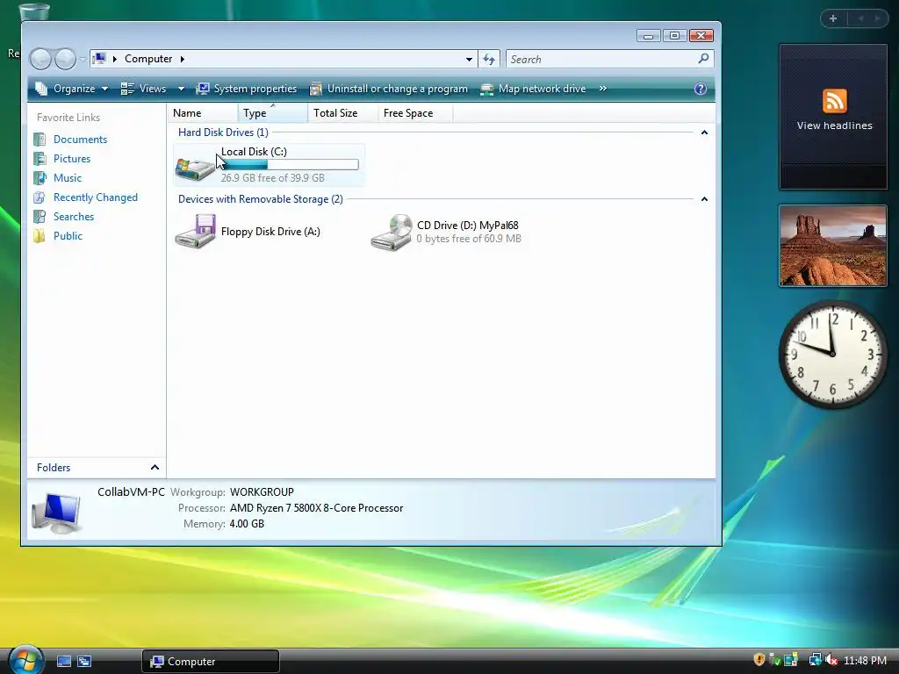
Task: Collapse the Hard Disk Drives group
Action: click(704, 133)
